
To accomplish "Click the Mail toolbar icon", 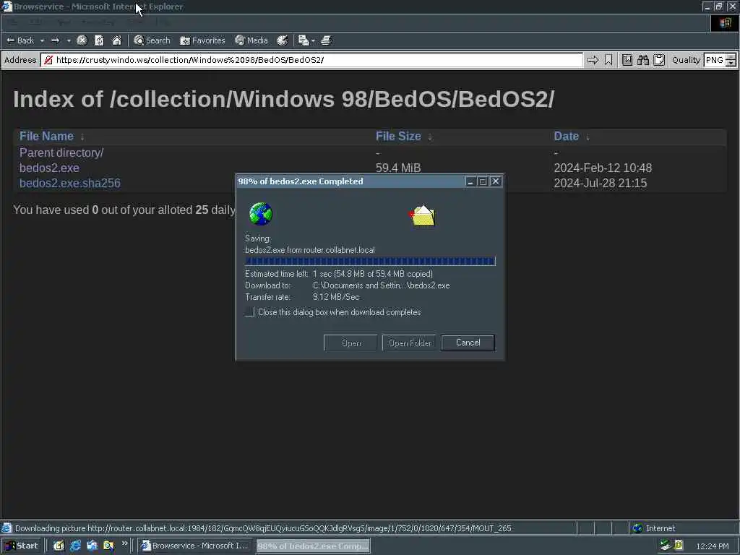I will coord(304,40).
